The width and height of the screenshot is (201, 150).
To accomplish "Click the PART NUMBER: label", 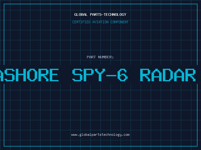I will coord(100,57).
